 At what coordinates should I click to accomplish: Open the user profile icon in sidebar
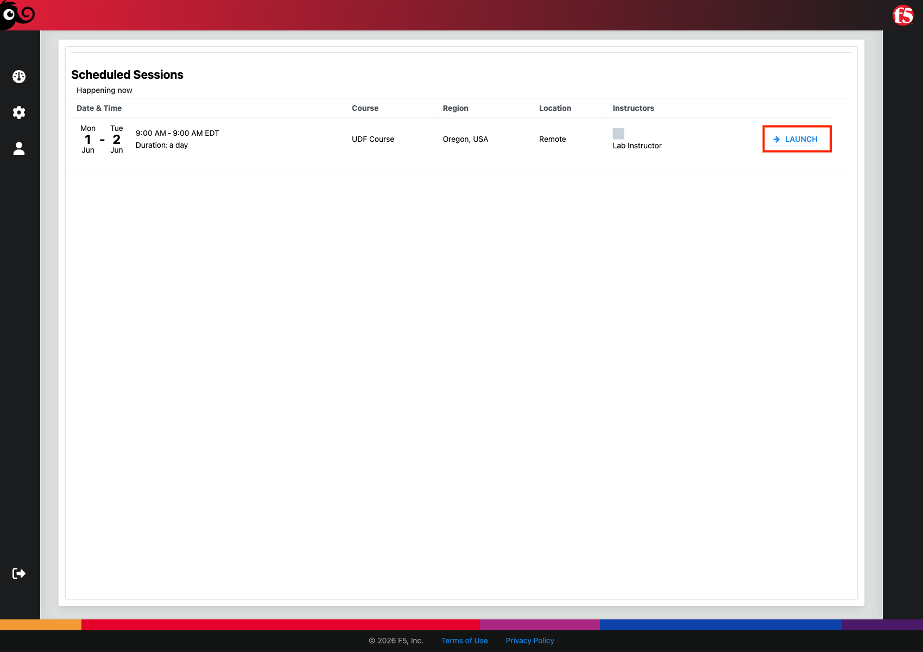[x=19, y=148]
